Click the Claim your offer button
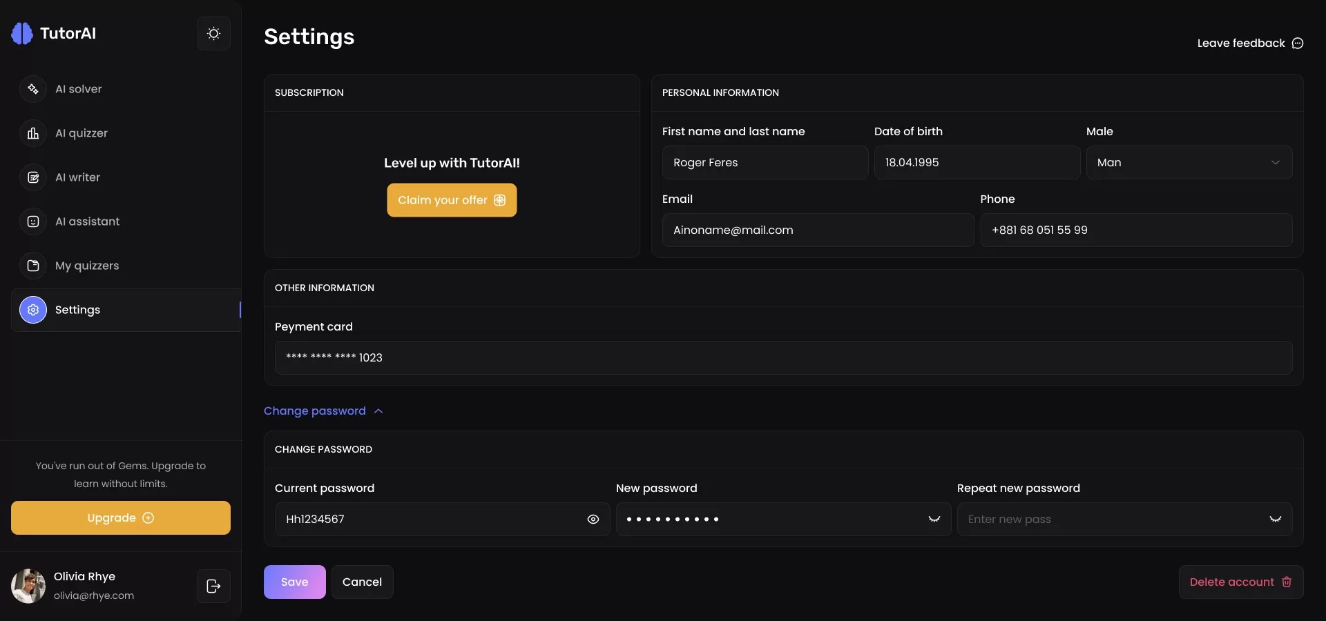The height and width of the screenshot is (621, 1326). click(452, 200)
